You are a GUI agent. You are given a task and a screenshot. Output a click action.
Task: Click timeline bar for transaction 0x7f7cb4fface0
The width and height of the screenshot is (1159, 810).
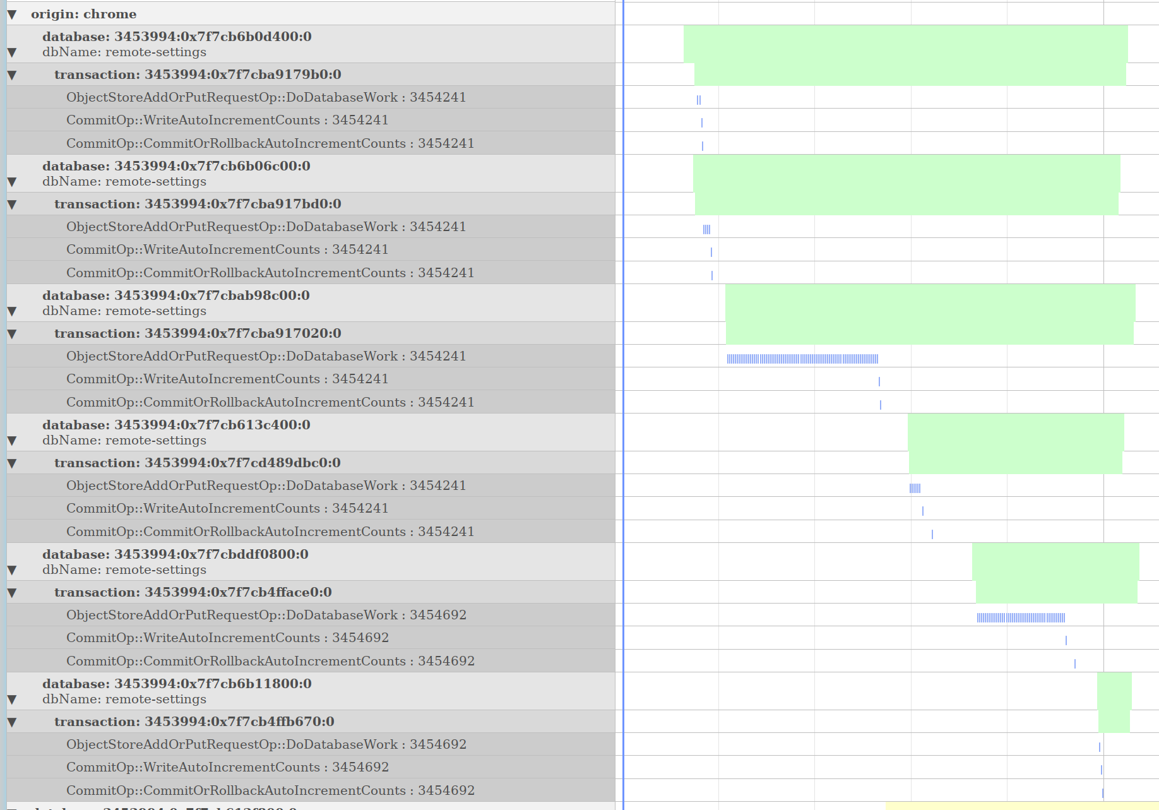point(1057,592)
